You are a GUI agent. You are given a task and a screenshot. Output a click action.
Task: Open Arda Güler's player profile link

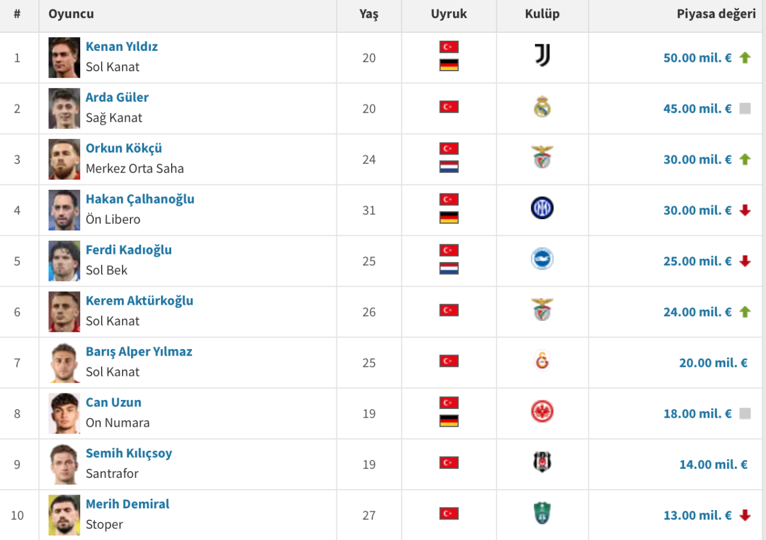click(x=117, y=97)
